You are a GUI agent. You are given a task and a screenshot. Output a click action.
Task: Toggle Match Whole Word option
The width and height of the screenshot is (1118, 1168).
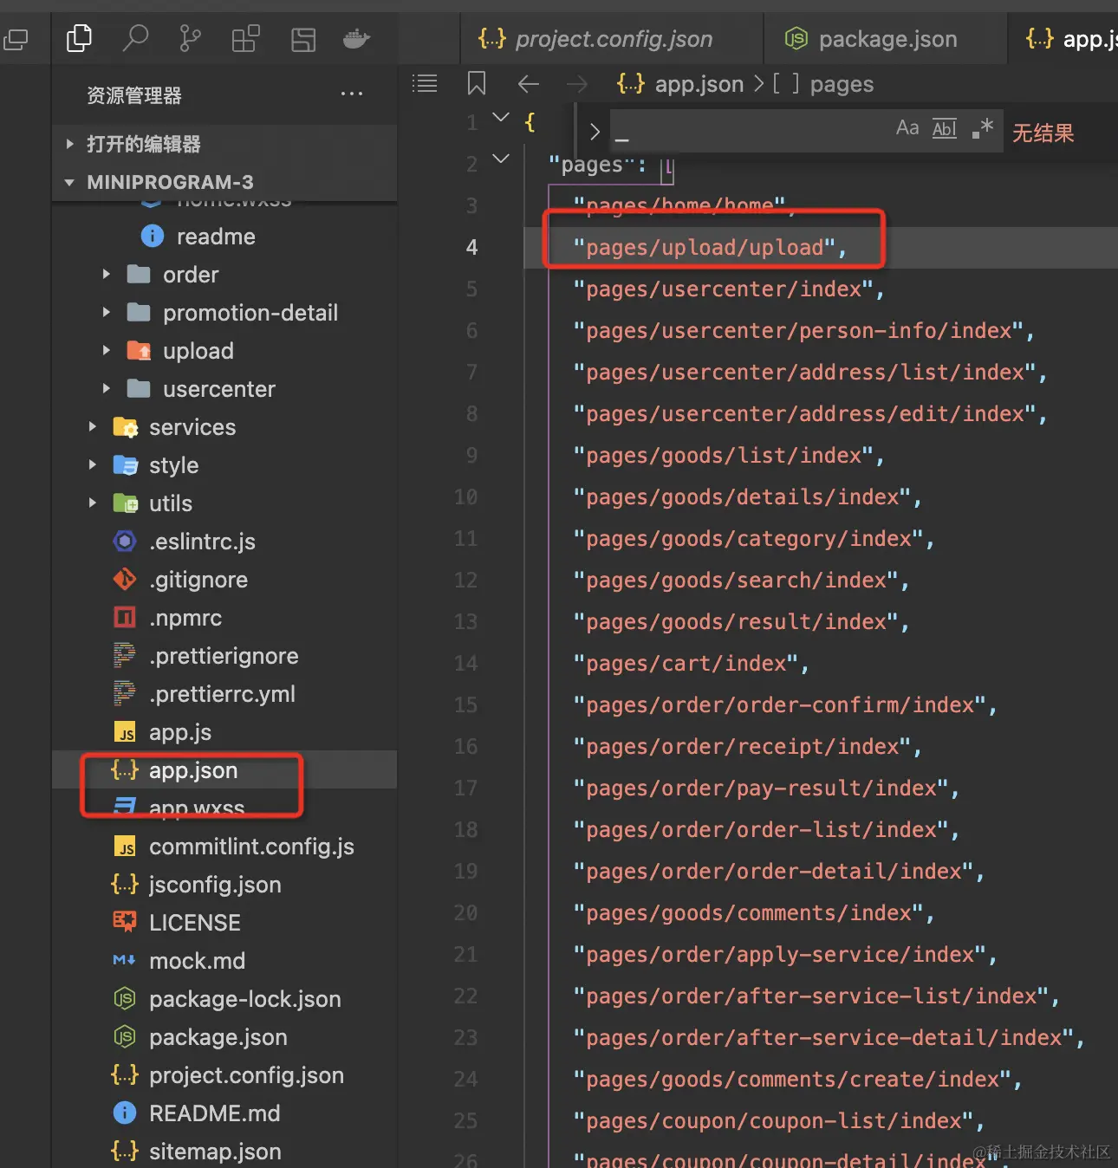944,129
